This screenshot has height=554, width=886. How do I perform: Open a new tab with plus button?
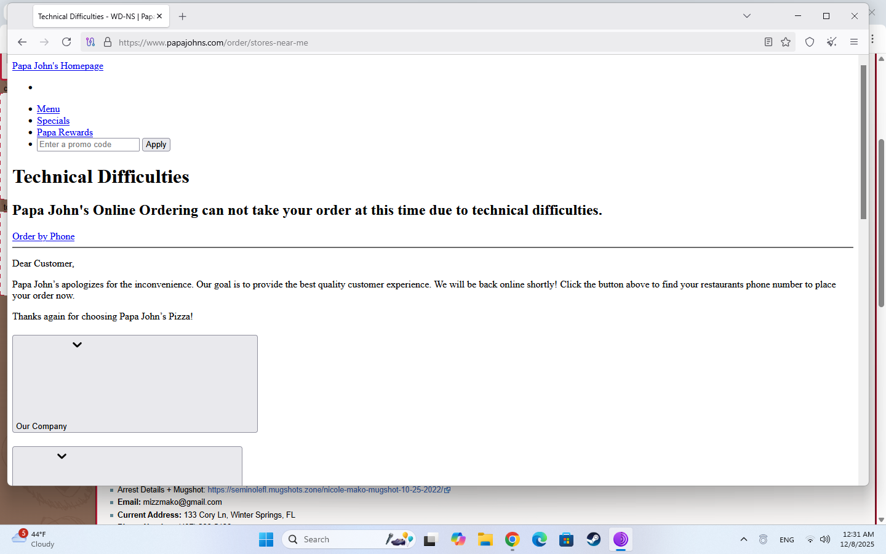pyautogui.click(x=182, y=17)
